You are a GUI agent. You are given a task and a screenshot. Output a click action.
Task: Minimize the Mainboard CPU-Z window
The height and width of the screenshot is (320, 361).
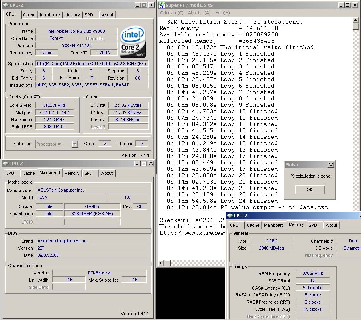[x=137, y=164]
